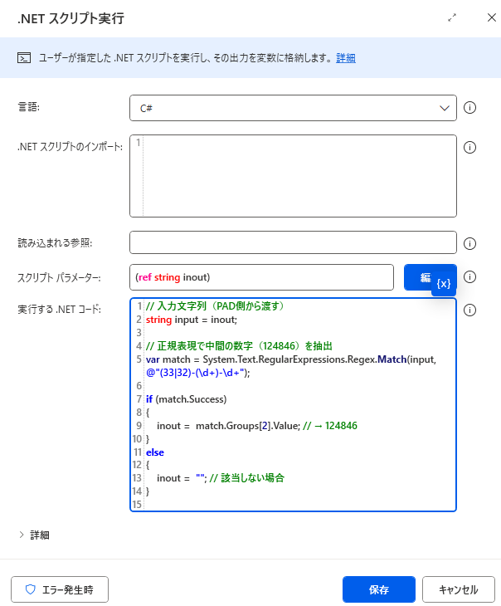The image size is (501, 606).
Task: Click the スクリプト パラメーター field
Action: 261,277
